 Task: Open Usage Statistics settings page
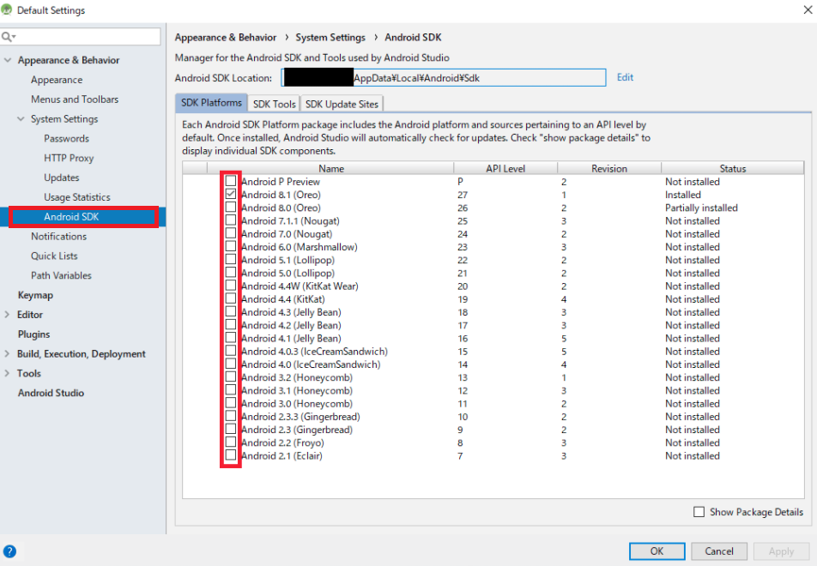77,197
